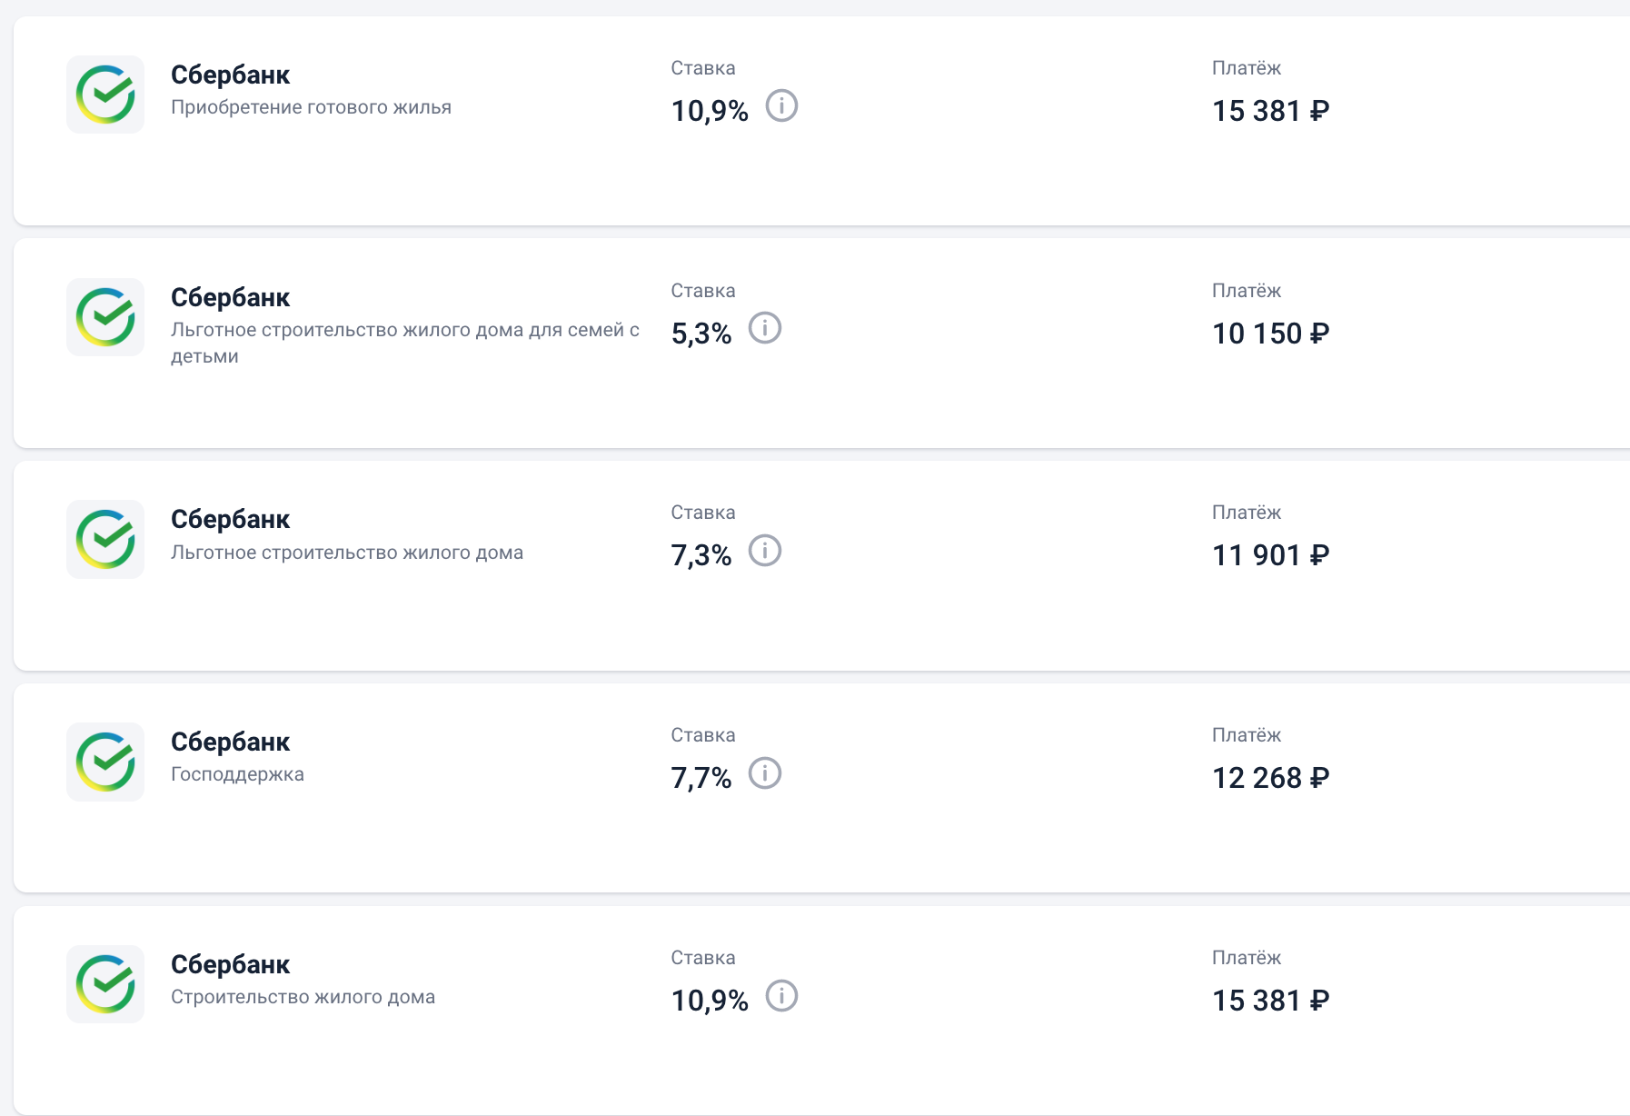This screenshot has width=1630, height=1116.
Task: Click Sberbank logo in Господдержка card
Action: point(105,762)
